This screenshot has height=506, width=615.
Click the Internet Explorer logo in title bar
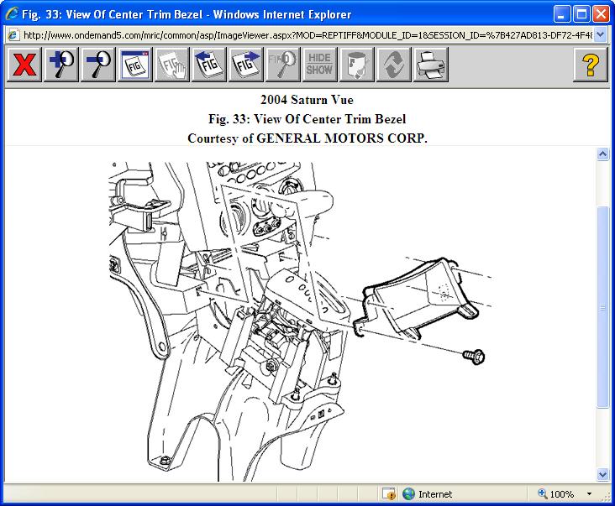[12, 13]
